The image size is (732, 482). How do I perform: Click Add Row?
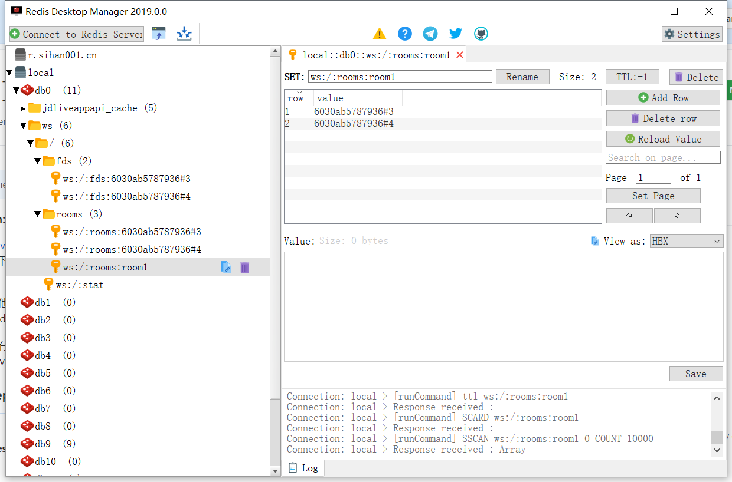coord(663,98)
